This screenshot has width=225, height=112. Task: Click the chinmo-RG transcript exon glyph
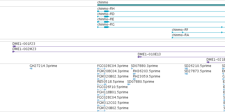(107, 27)
